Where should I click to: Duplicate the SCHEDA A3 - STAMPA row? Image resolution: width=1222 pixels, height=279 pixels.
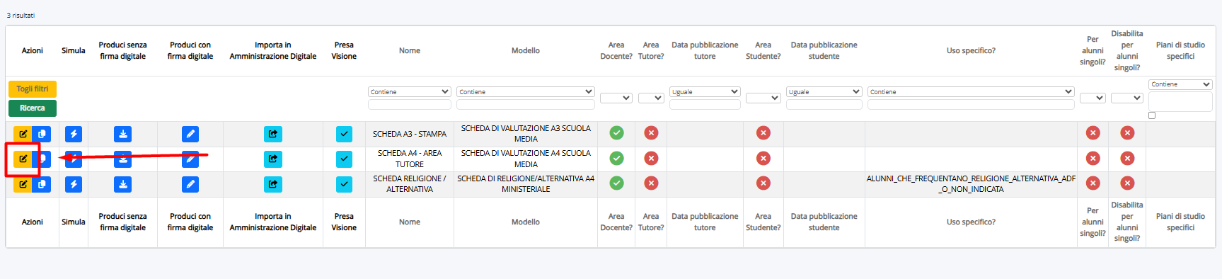point(42,134)
